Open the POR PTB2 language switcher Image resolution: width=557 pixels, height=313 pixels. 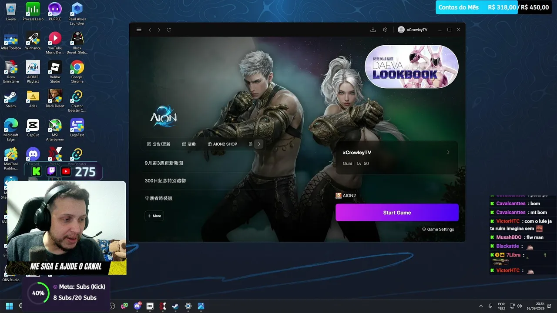(x=501, y=306)
